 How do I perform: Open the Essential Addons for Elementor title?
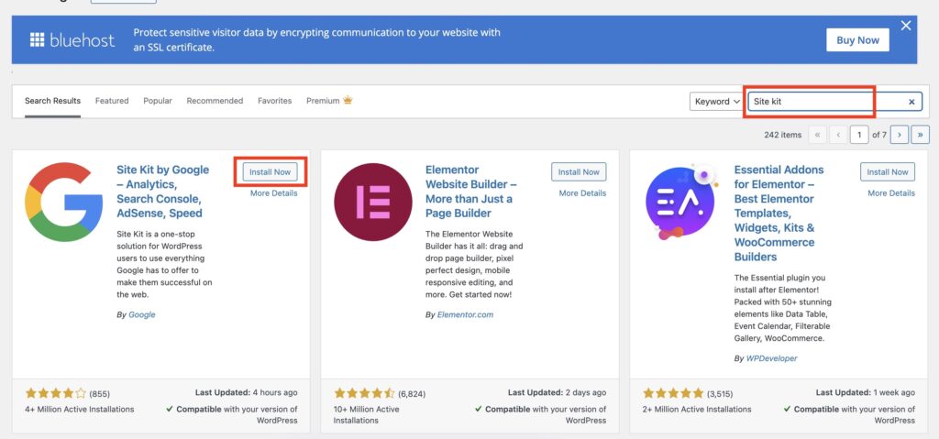(779, 214)
